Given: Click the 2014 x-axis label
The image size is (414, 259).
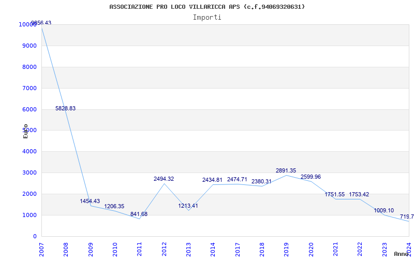Looking at the screenshot, I should point(213,250).
